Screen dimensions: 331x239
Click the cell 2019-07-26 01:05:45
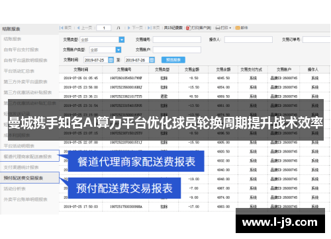click(81, 78)
